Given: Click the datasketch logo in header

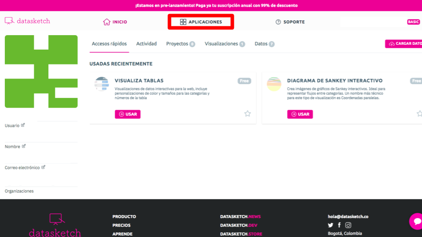Looking at the screenshot, I should (27, 21).
